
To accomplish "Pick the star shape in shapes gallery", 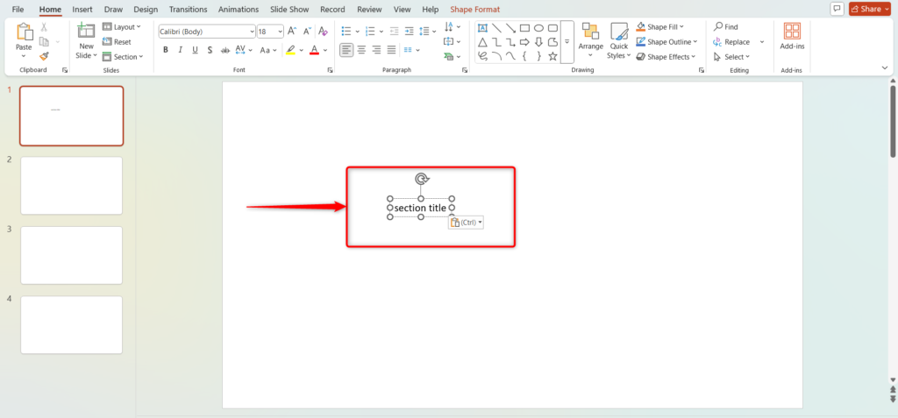I will point(552,56).
